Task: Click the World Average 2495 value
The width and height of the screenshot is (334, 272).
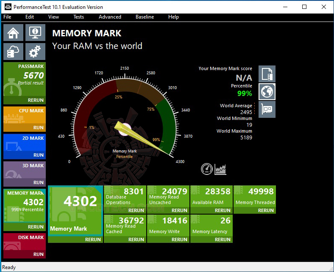Action: [246, 112]
